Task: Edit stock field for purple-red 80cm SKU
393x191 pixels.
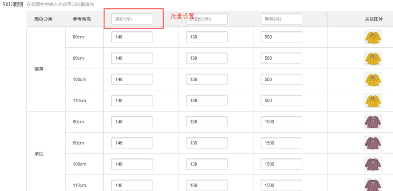Action: point(281,122)
